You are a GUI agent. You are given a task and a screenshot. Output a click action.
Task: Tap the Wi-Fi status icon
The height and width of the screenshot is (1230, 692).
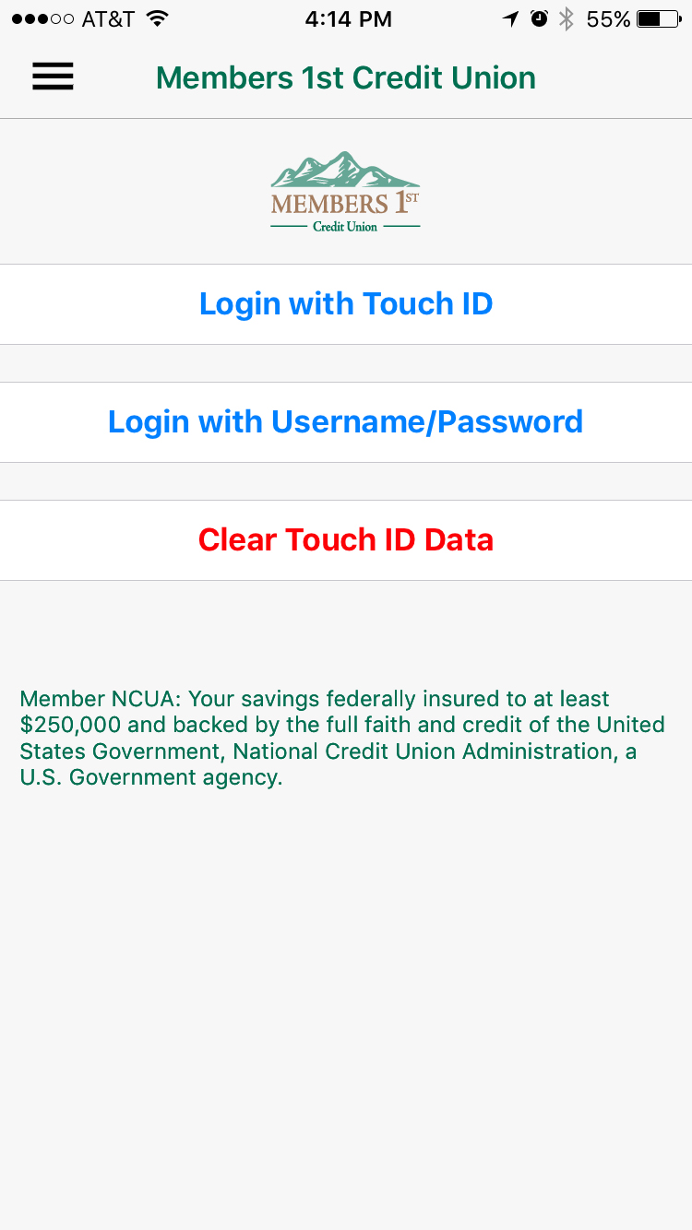coord(158,18)
